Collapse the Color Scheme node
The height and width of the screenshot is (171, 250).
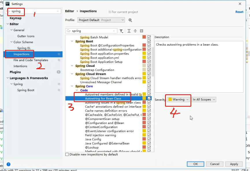(x=12, y=42)
